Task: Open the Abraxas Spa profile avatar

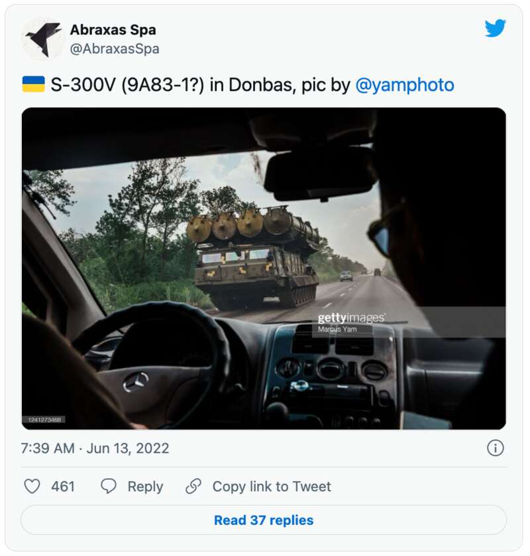Action: pyautogui.click(x=43, y=38)
